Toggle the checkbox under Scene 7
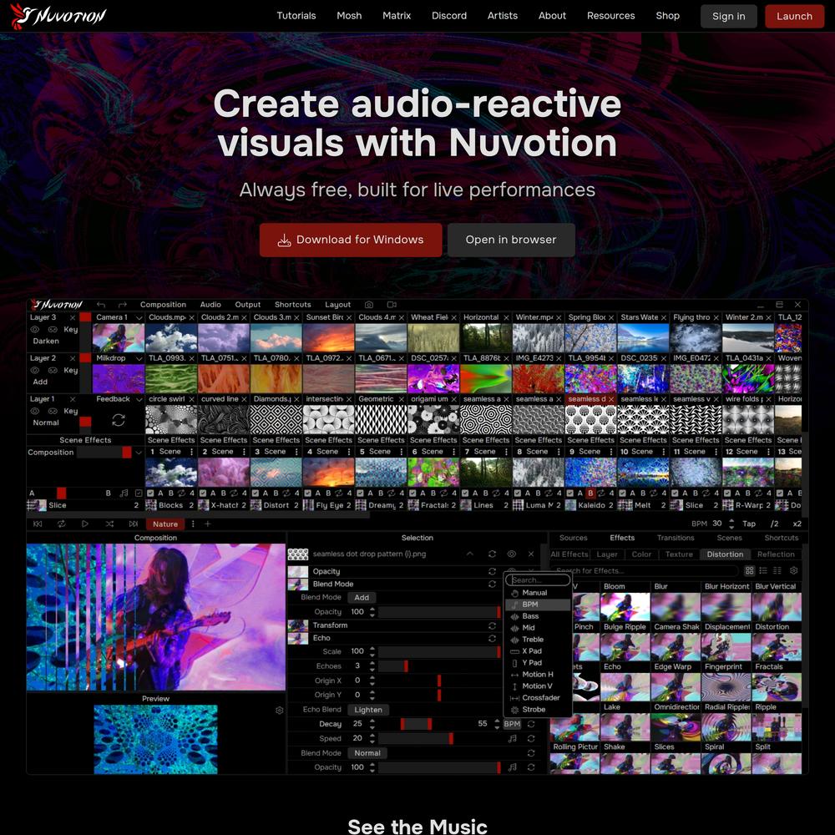Image resolution: width=835 pixels, height=835 pixels. click(465, 493)
